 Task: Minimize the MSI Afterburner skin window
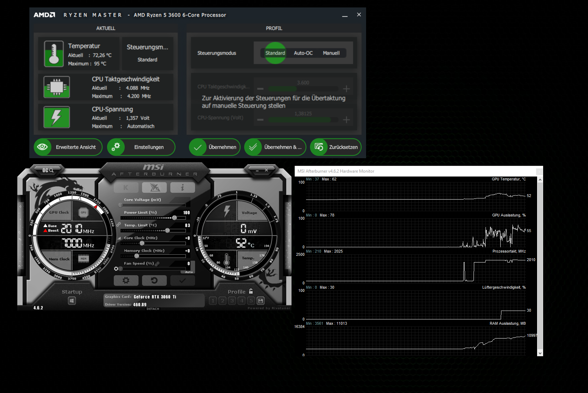[x=257, y=171]
